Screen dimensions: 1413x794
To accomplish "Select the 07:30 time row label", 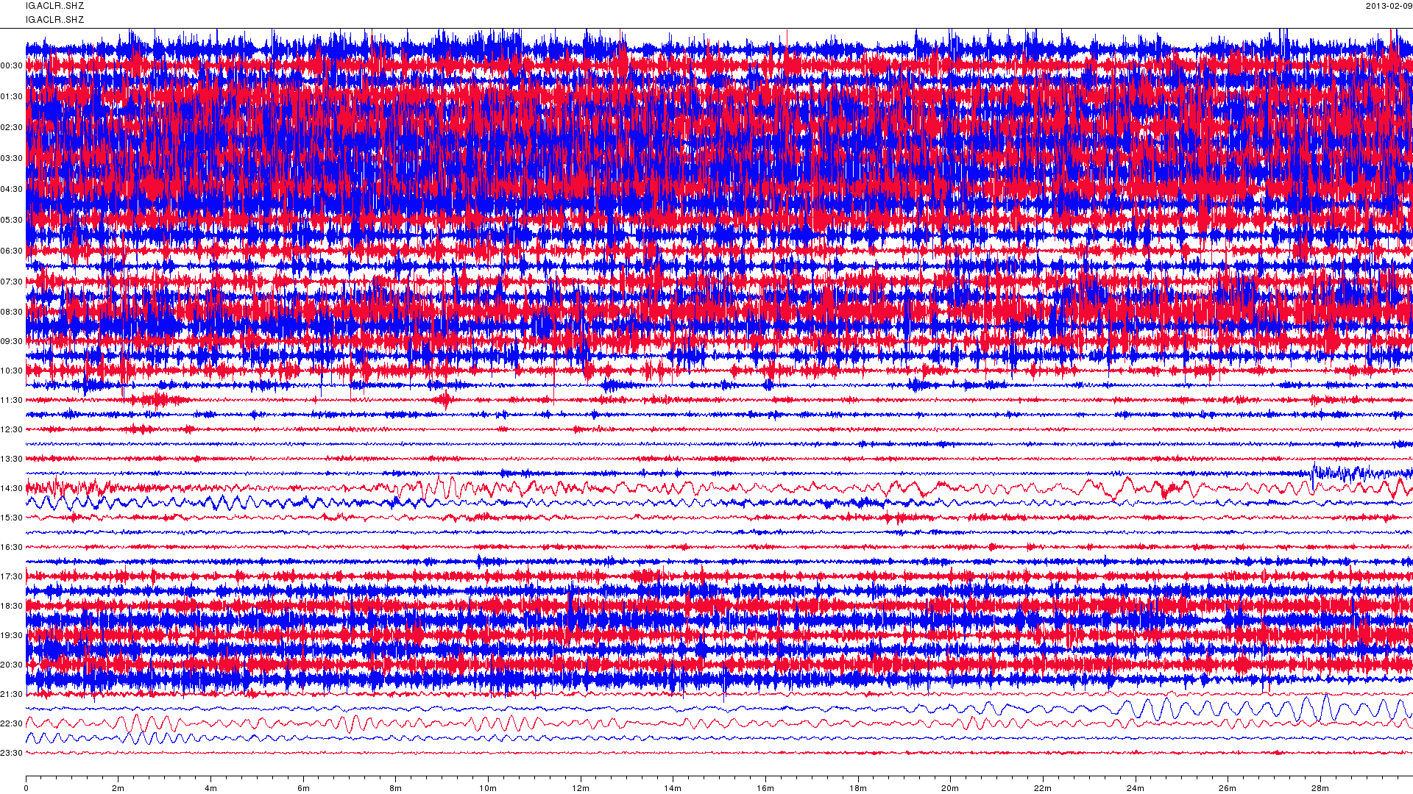I will click(x=12, y=282).
